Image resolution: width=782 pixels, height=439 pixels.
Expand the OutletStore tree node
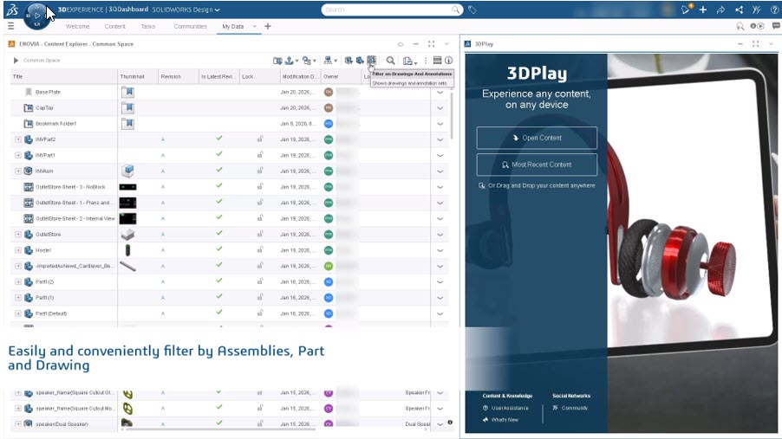pos(18,235)
